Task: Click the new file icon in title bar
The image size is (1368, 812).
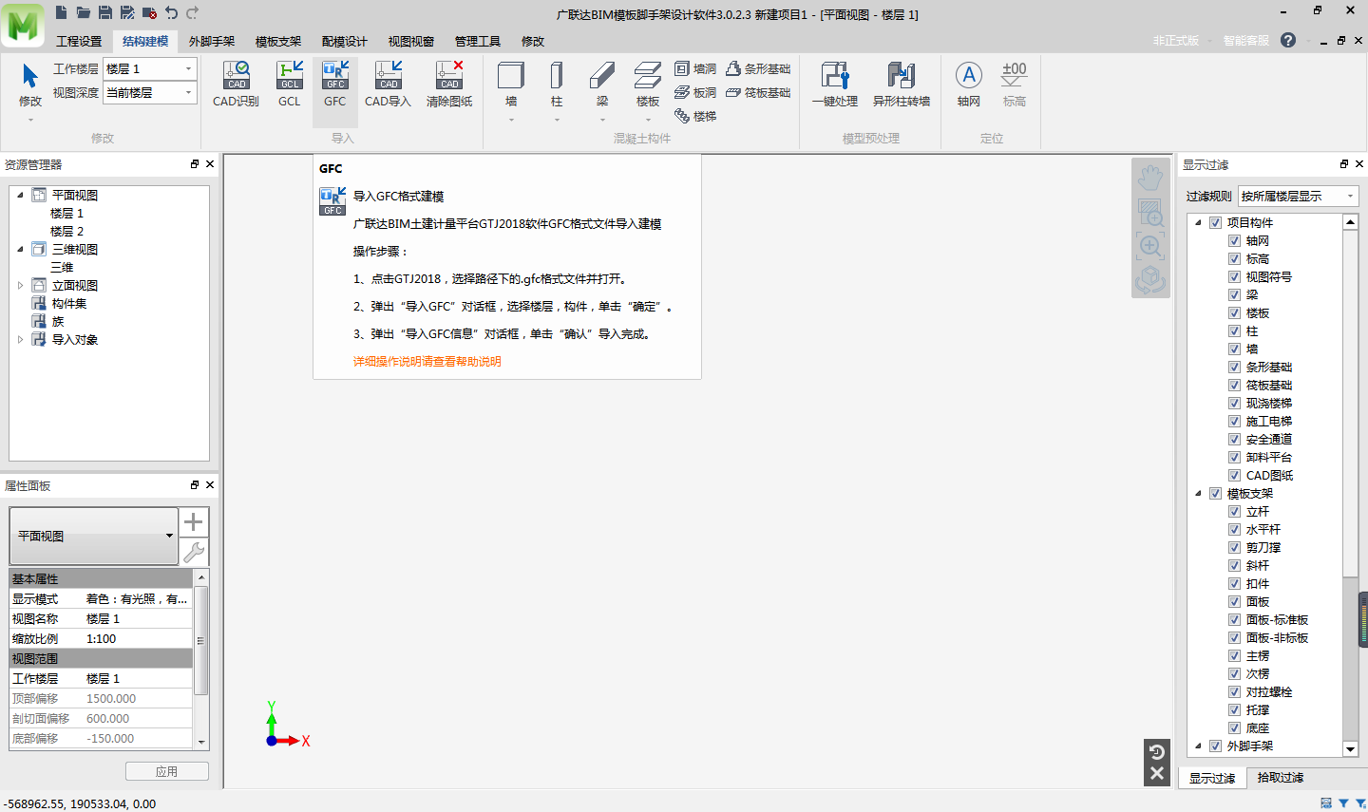Action: point(62,12)
